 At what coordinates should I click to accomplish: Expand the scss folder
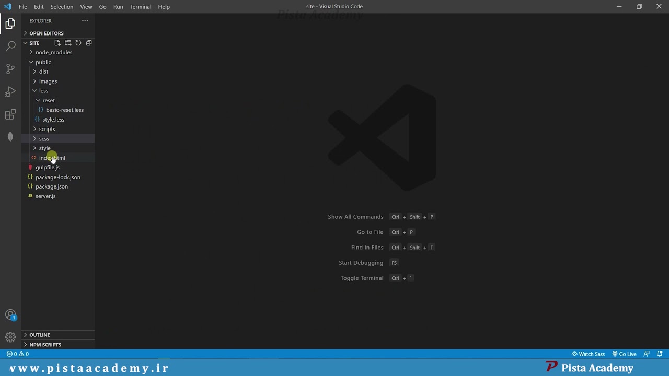coord(58,139)
